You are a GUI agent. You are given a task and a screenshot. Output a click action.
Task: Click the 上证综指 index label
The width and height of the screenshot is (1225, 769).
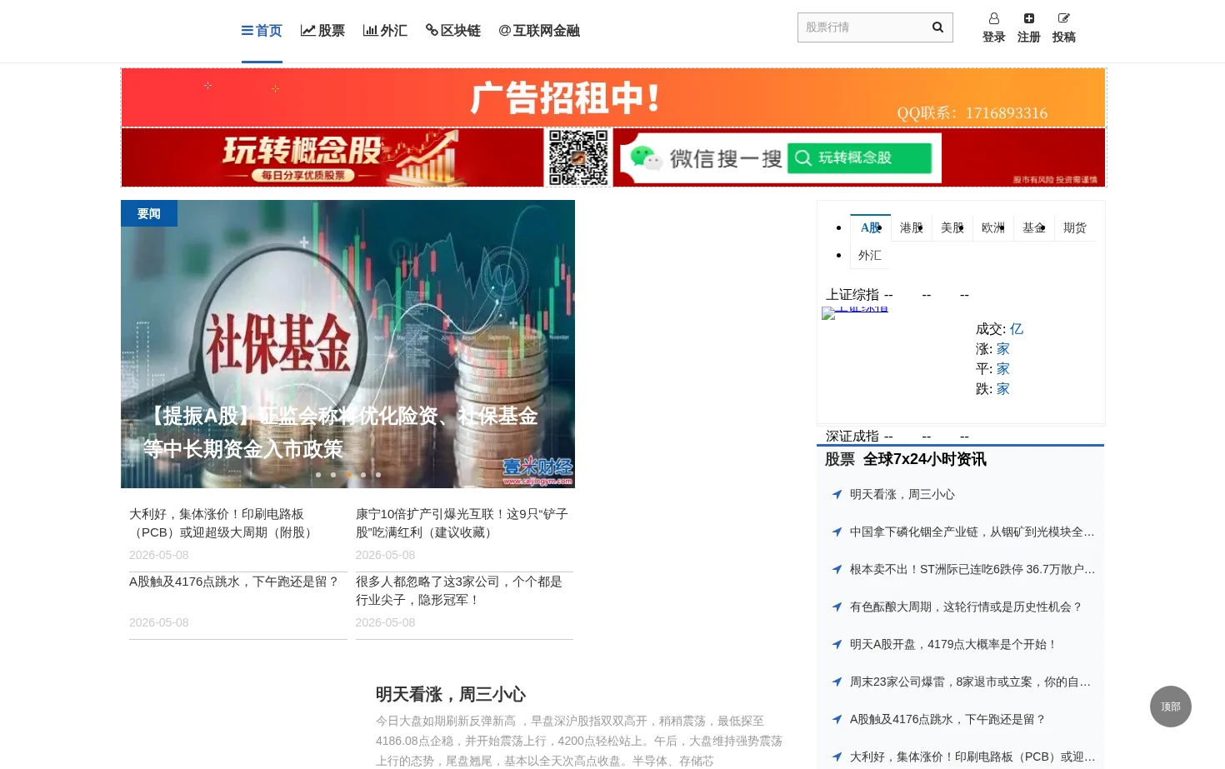tap(852, 295)
